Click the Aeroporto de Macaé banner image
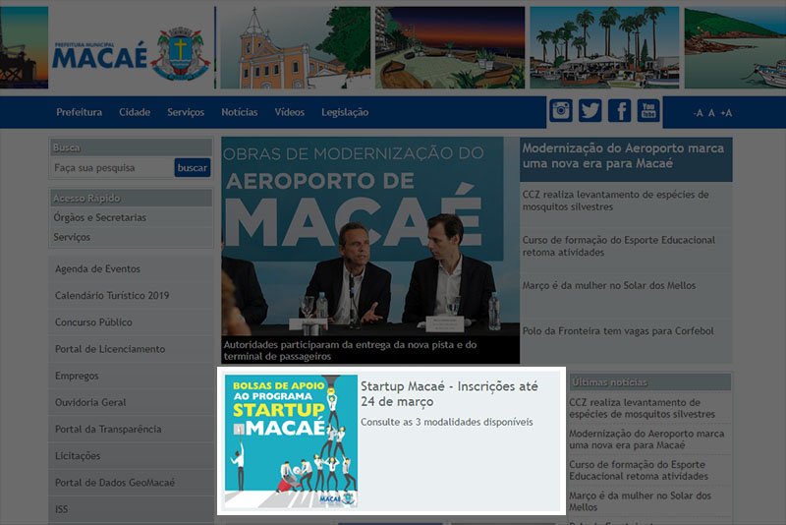Screen dimensions: 786x525 (x=370, y=236)
